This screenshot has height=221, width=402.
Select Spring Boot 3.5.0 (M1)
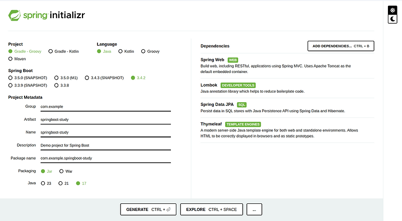pos(66,78)
